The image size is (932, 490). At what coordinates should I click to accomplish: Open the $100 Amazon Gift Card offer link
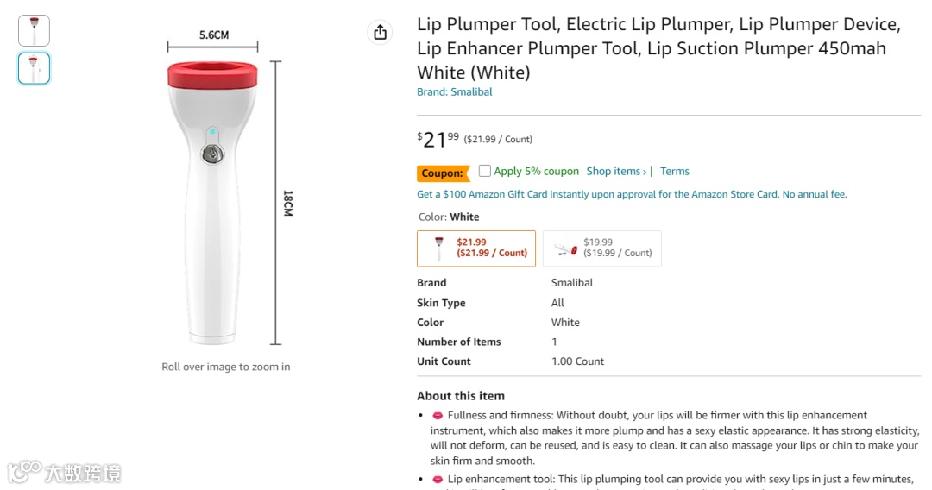(632, 194)
